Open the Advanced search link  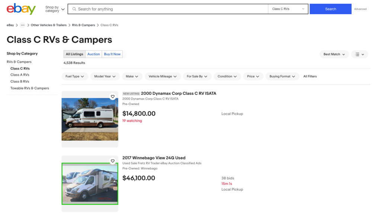(360, 9)
